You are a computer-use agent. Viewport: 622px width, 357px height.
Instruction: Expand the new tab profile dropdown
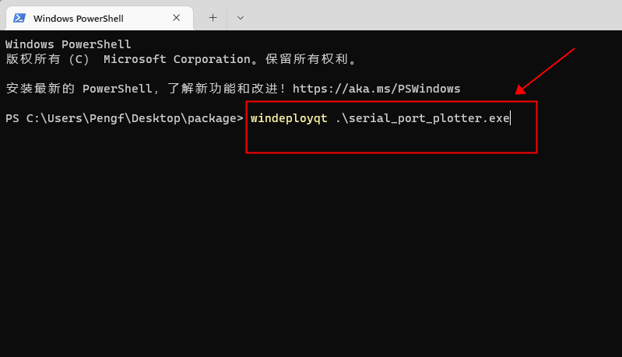click(240, 17)
